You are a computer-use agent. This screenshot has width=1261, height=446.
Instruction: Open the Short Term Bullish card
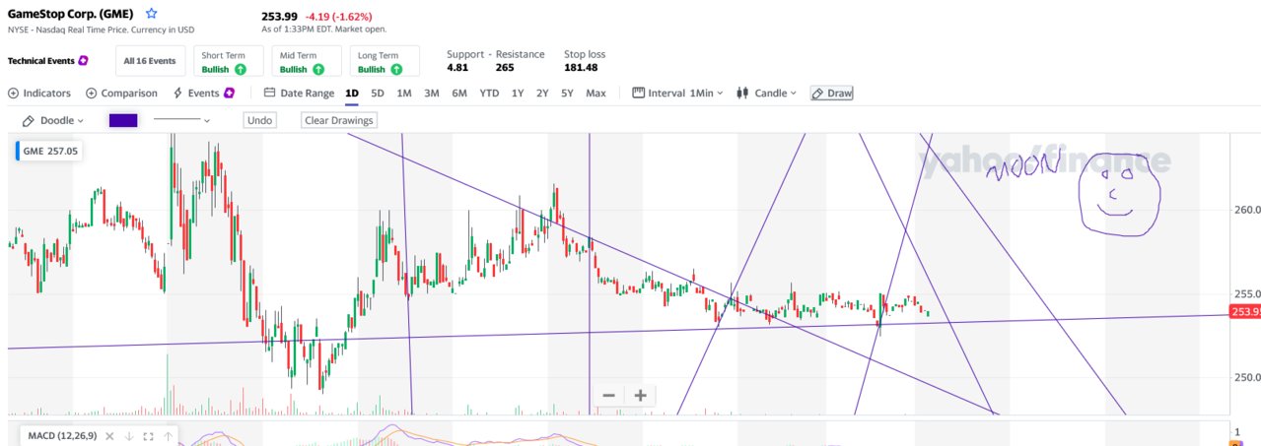(227, 61)
